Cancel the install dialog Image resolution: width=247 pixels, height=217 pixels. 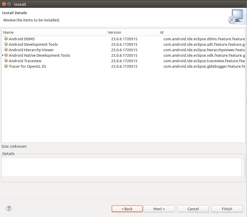coord(193,209)
